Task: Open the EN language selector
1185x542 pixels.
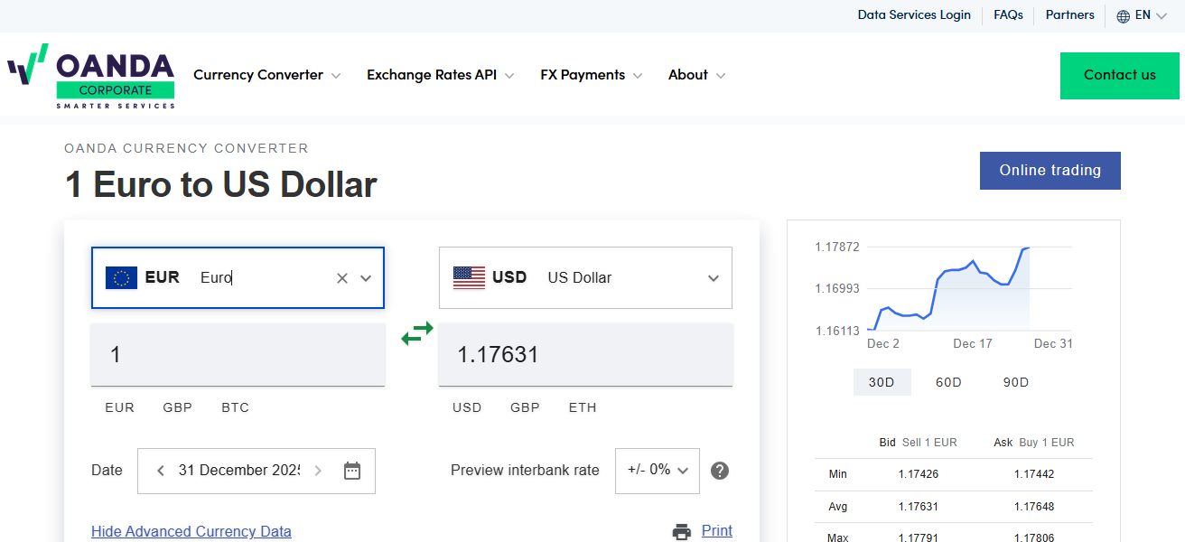Action: 1142,15
